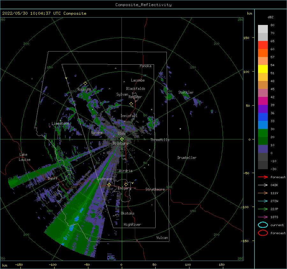The image size is (287, 269).
Task: Click the bright orange swatch below red
Action: pyautogui.click(x=263, y=53)
